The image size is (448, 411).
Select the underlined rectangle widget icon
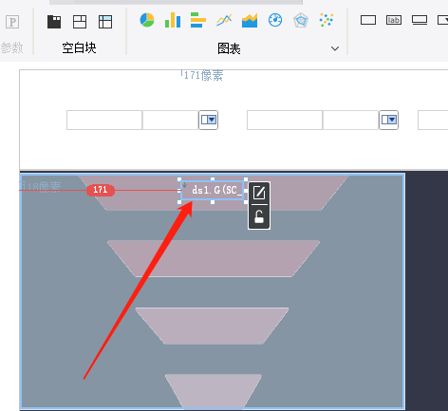click(420, 20)
